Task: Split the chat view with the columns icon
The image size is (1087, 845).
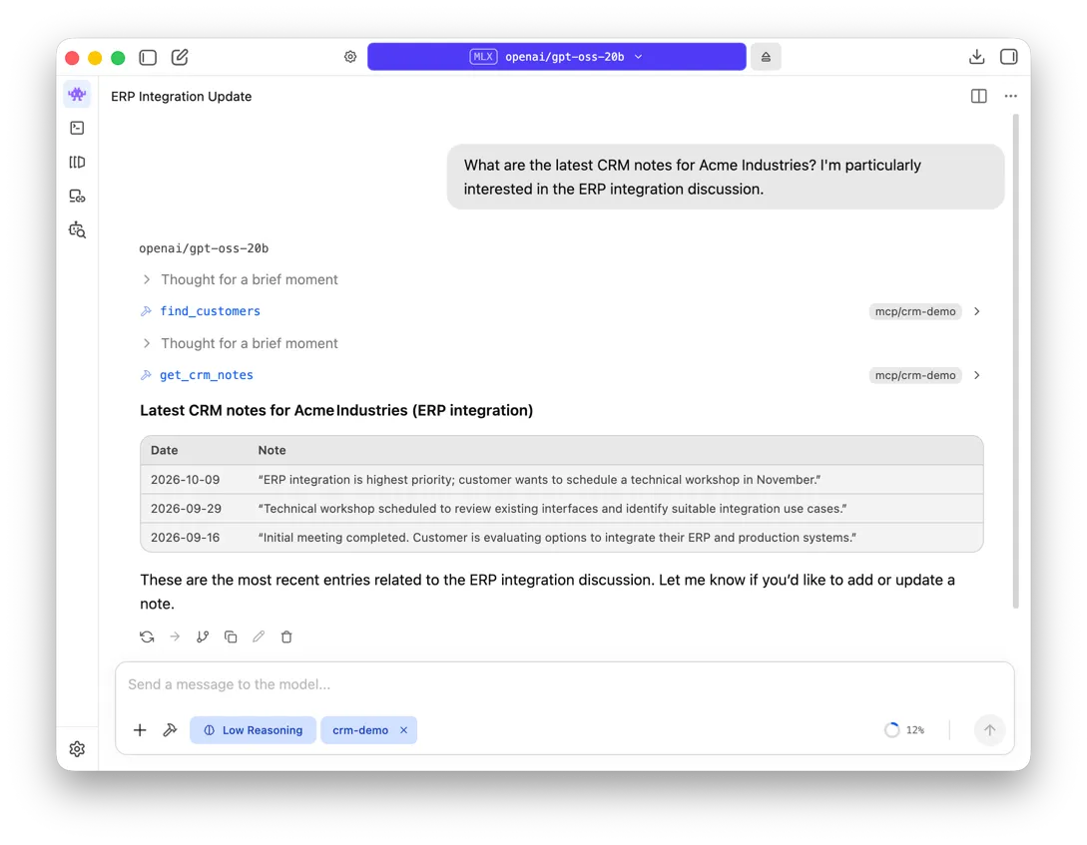Action: (978, 97)
